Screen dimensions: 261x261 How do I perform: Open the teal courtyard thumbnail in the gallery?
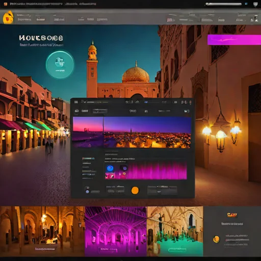coord(175,231)
